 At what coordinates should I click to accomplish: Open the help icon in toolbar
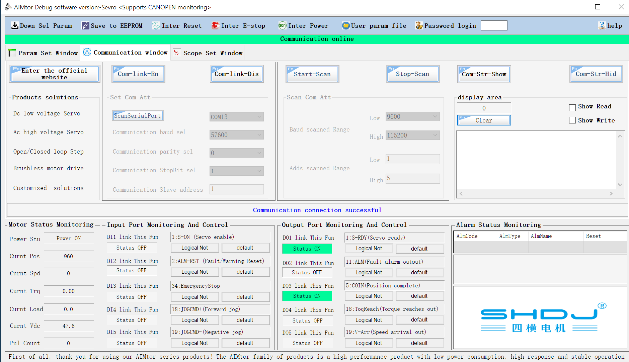(602, 26)
